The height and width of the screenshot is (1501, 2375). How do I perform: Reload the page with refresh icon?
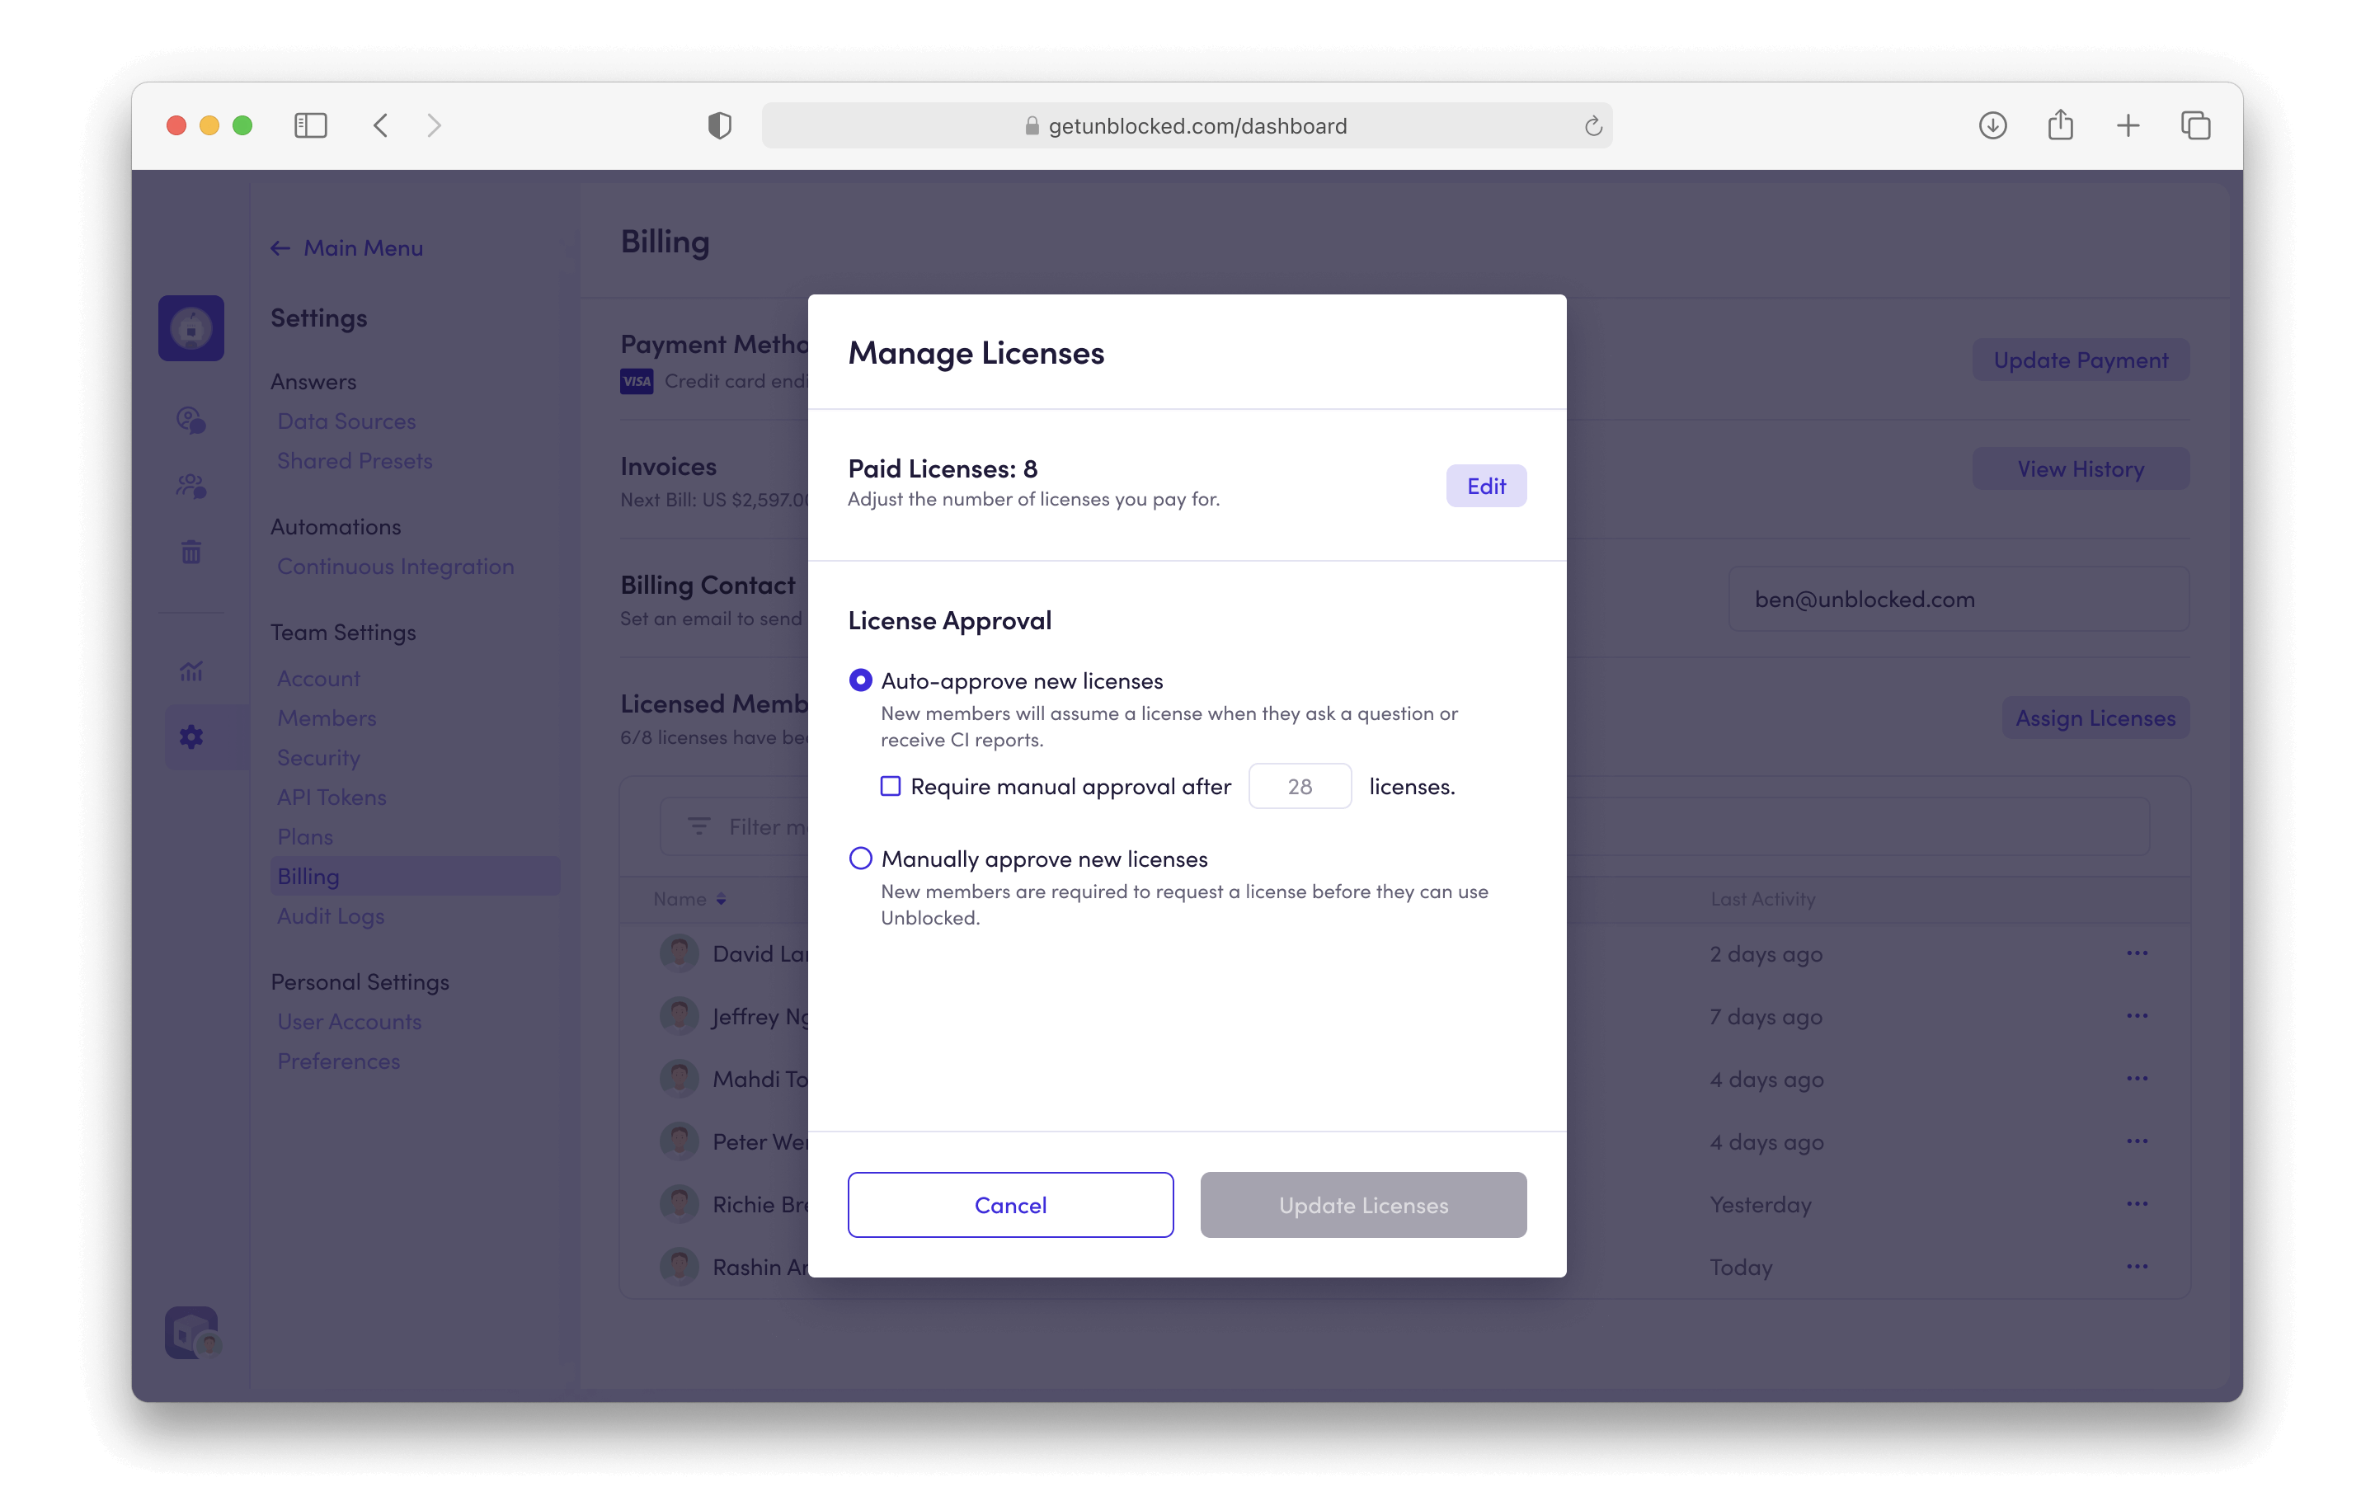(1592, 126)
